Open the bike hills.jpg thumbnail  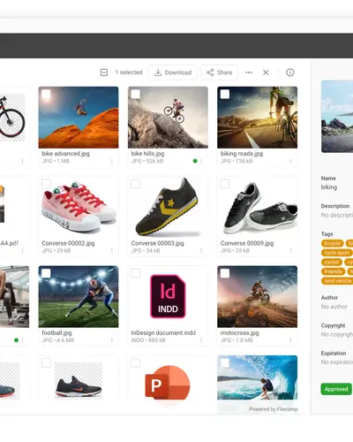pos(168,118)
